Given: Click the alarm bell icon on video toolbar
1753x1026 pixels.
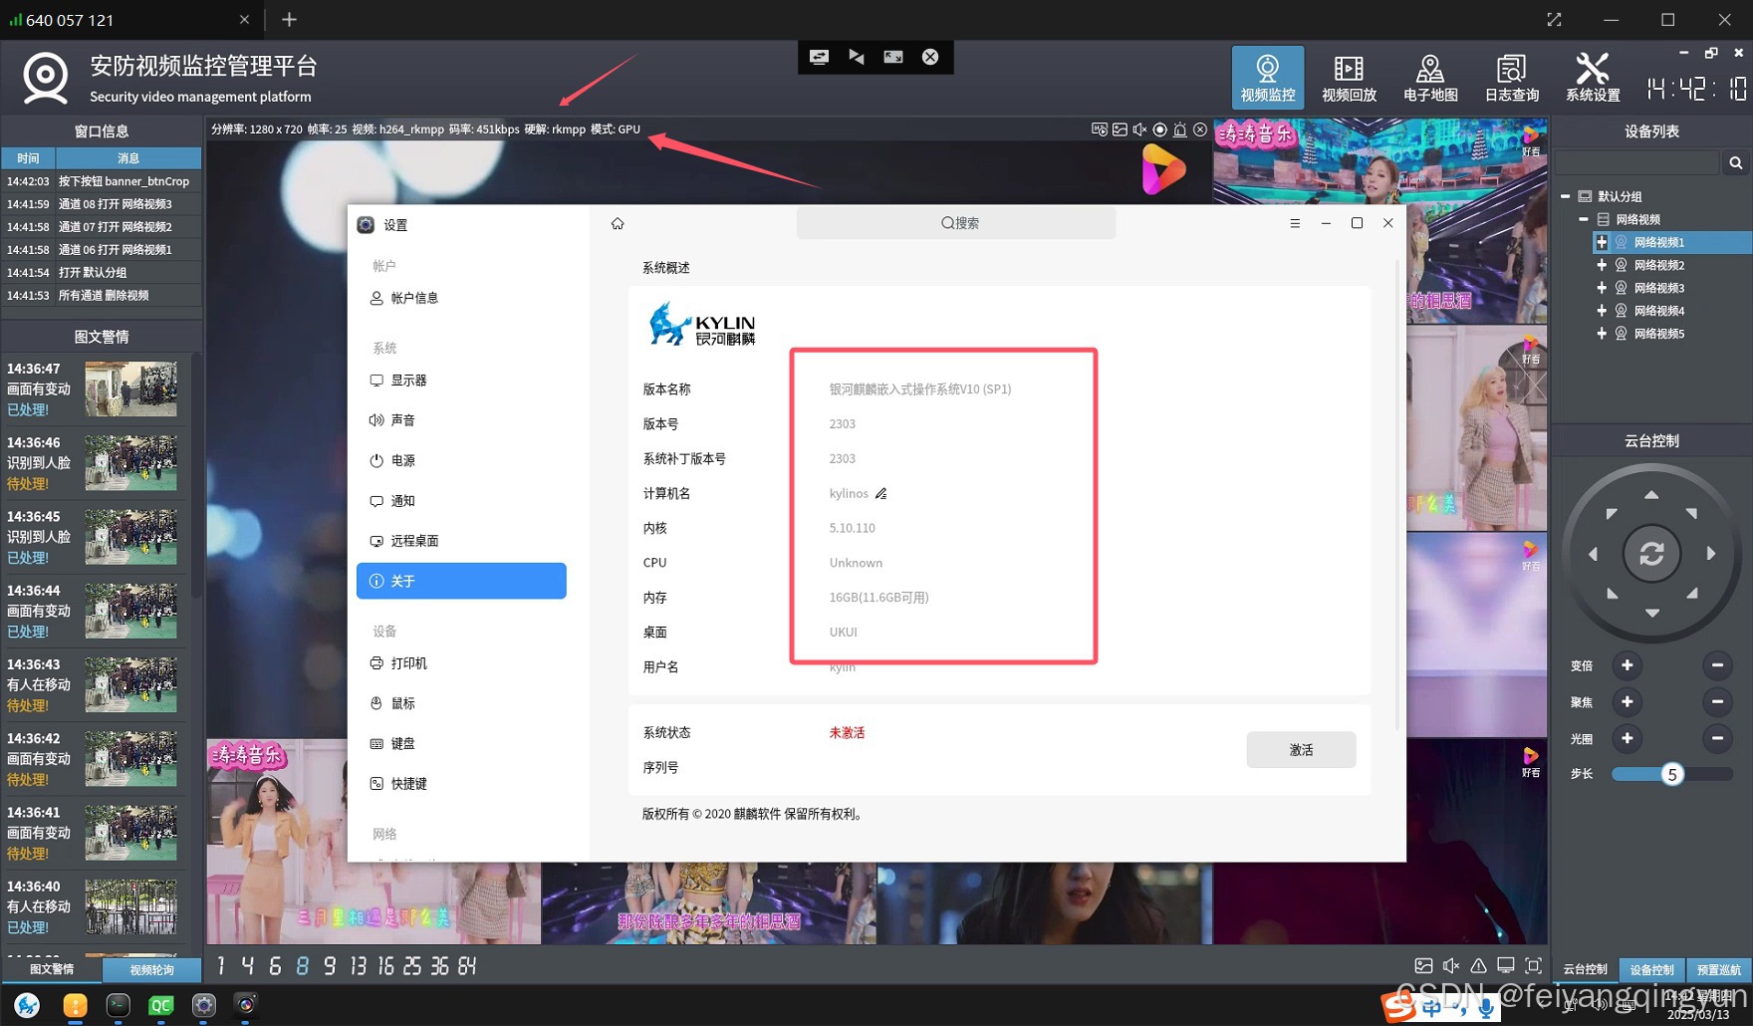Looking at the screenshot, I should (1180, 129).
